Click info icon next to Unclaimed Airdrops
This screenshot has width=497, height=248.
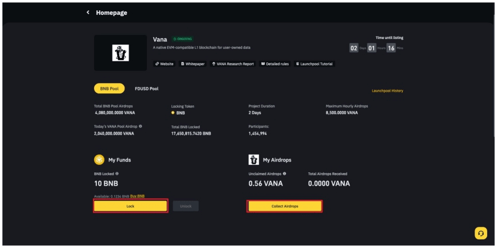[284, 174]
